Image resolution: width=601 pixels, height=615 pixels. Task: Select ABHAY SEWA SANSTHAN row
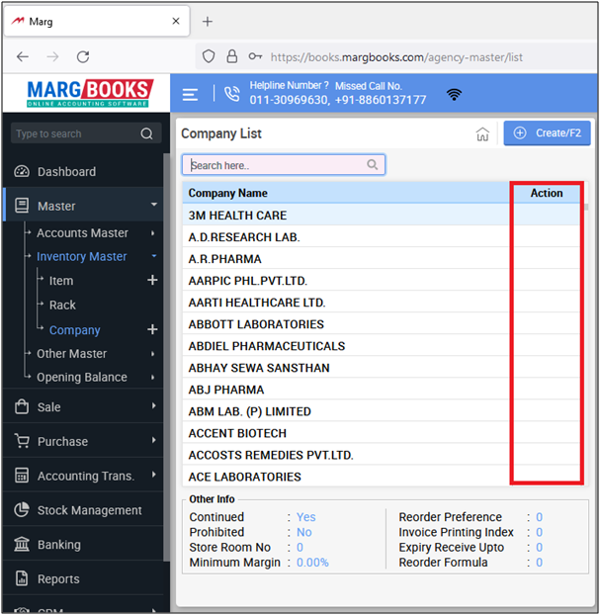(x=382, y=368)
